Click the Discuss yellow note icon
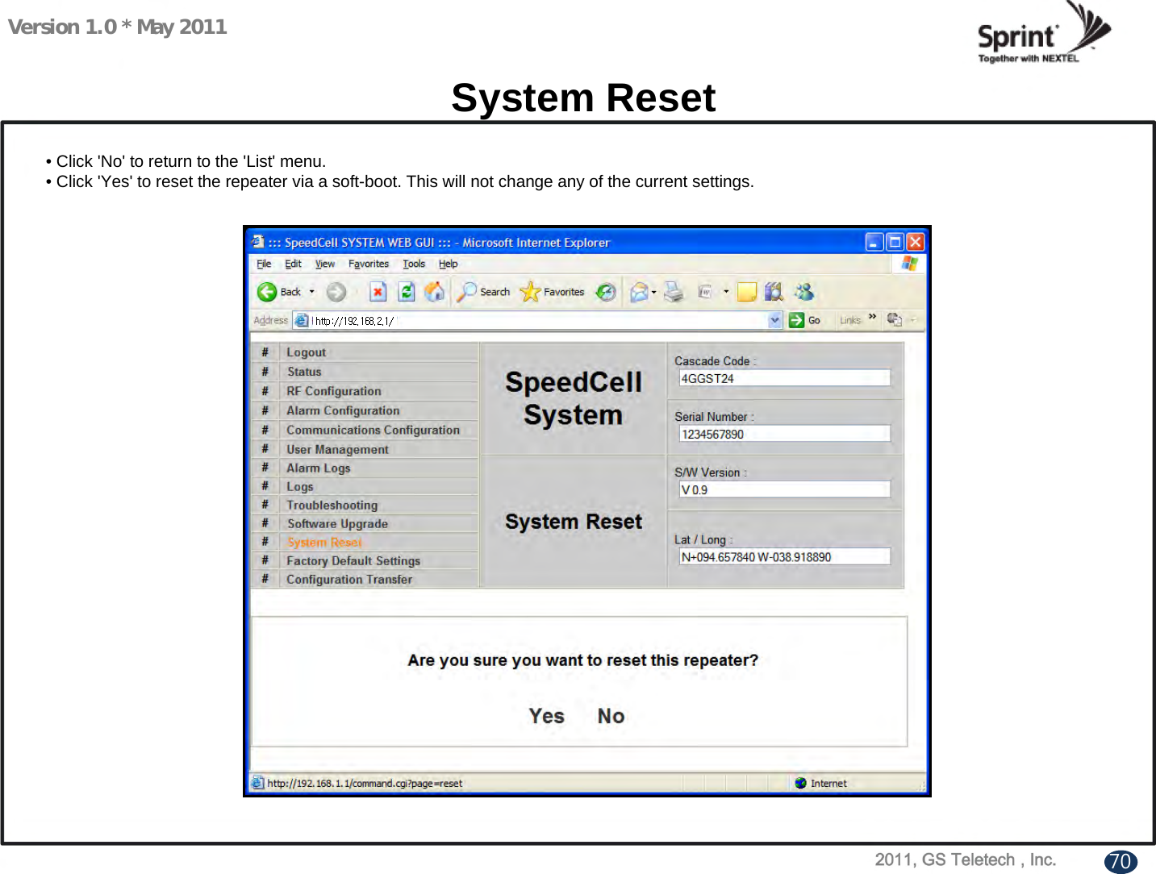Image resolution: width=1156 pixels, height=874 pixels. click(x=747, y=292)
